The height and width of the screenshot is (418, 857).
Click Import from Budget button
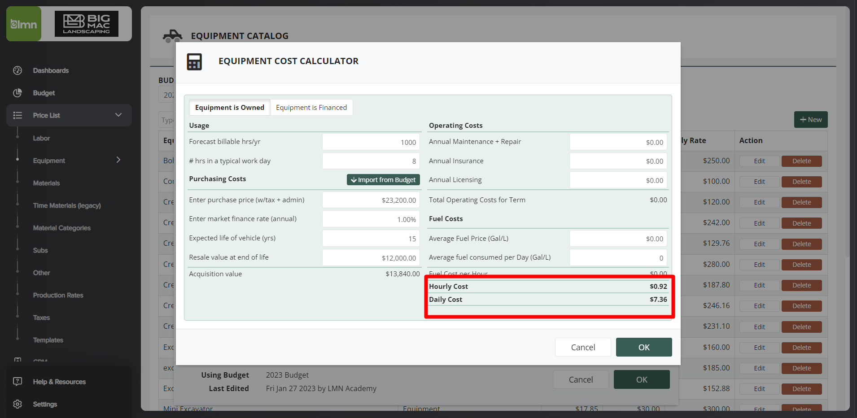click(383, 179)
